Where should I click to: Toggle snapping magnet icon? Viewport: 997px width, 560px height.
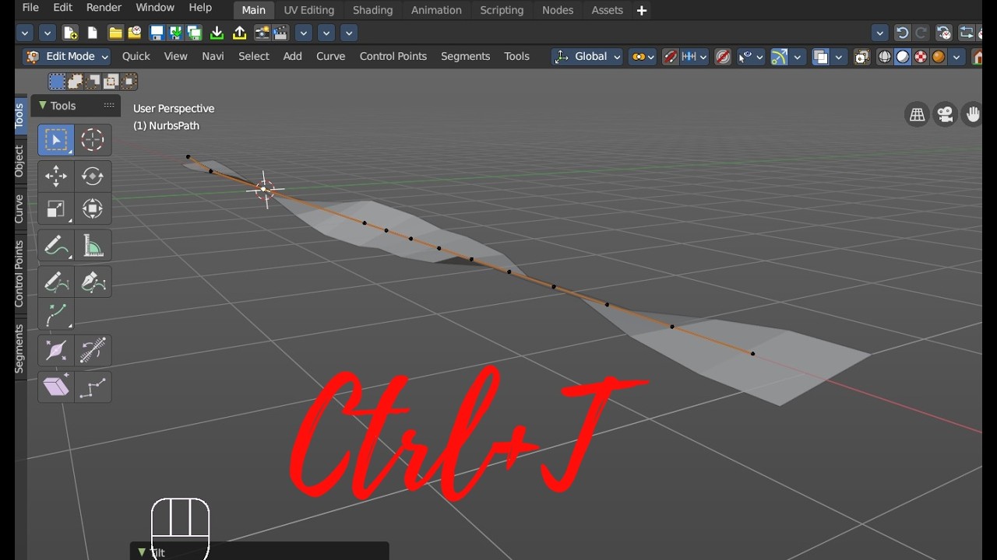670,57
